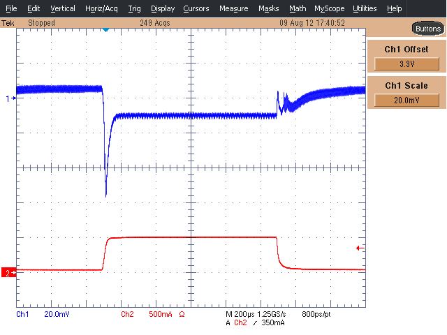Click the Stopped acquisition status
The width and height of the screenshot is (447, 335).
[41, 23]
